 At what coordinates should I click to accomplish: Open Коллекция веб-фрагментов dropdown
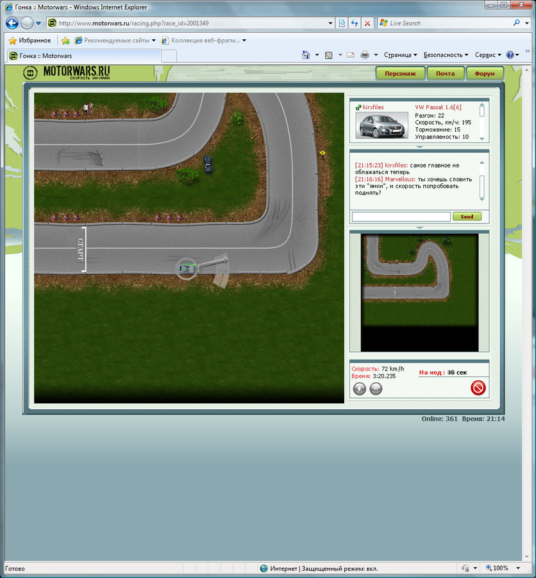[204, 40]
